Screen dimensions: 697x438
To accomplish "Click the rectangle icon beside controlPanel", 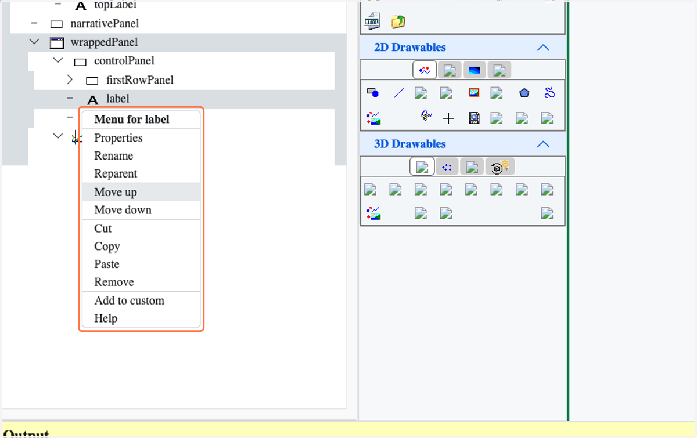I will [x=80, y=61].
